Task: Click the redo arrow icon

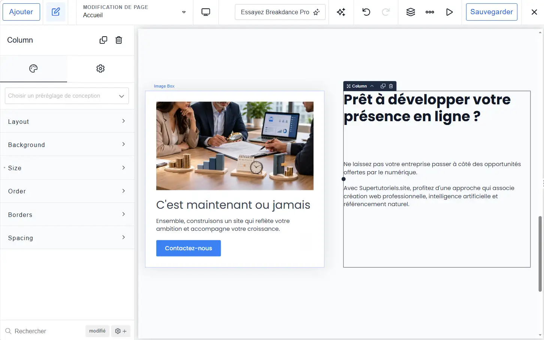Action: tap(386, 12)
